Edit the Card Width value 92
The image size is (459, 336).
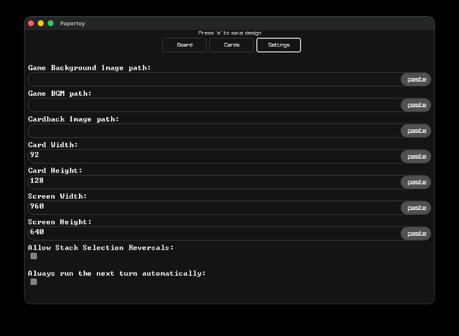214,156
